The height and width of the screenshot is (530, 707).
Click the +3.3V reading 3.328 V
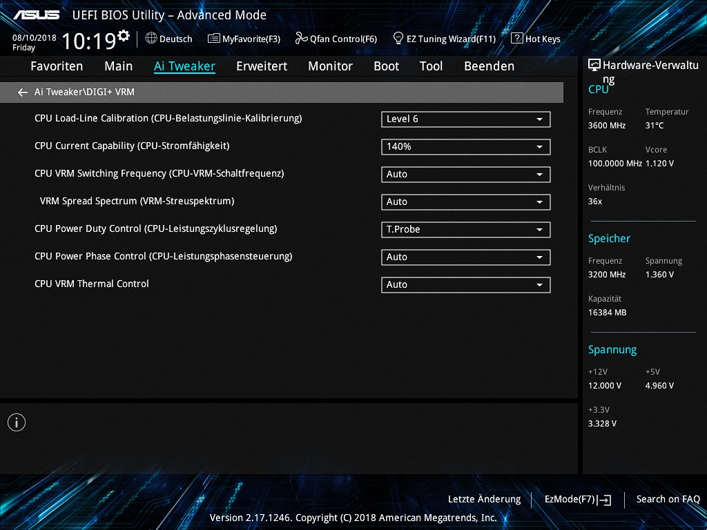tap(602, 424)
